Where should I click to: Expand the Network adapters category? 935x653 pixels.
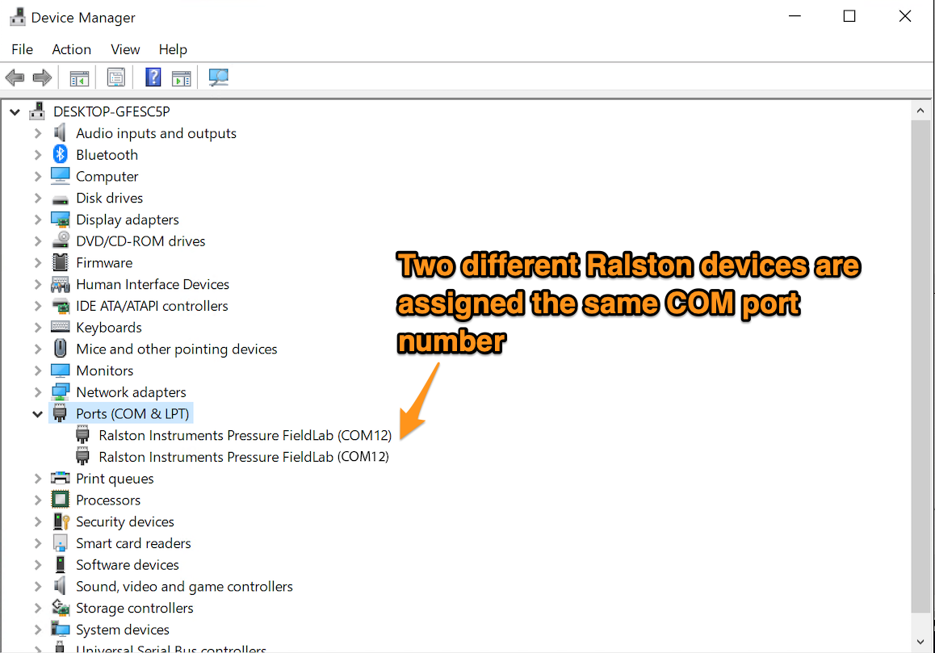coord(38,392)
